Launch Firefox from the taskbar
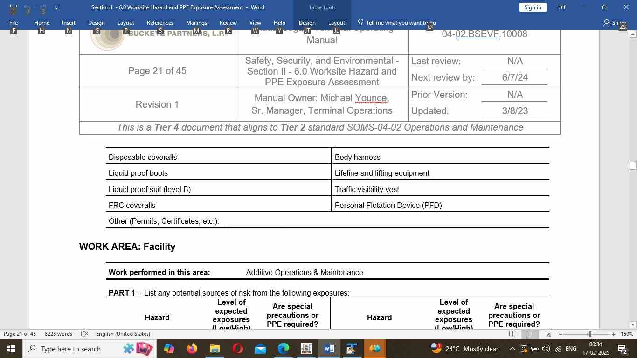The width and height of the screenshot is (637, 358). [x=192, y=349]
